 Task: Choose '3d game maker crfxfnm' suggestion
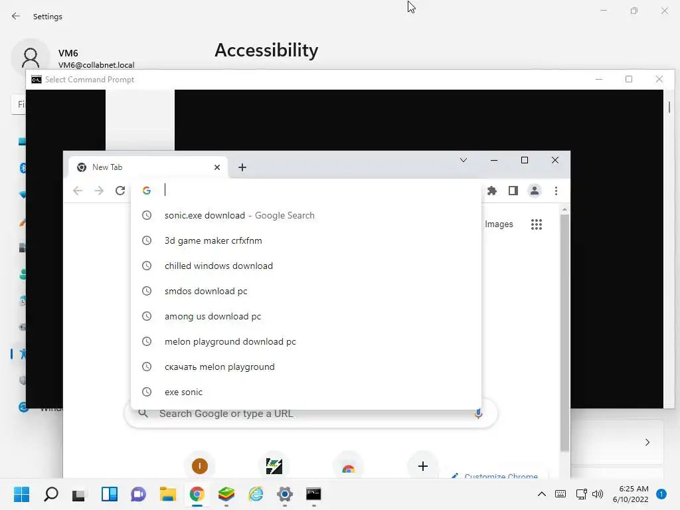pyautogui.click(x=305, y=240)
